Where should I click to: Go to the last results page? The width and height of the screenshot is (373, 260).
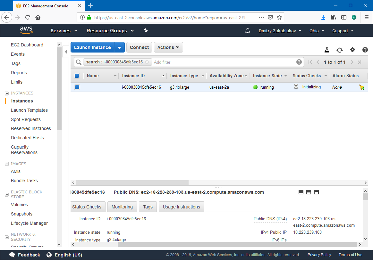(360, 62)
